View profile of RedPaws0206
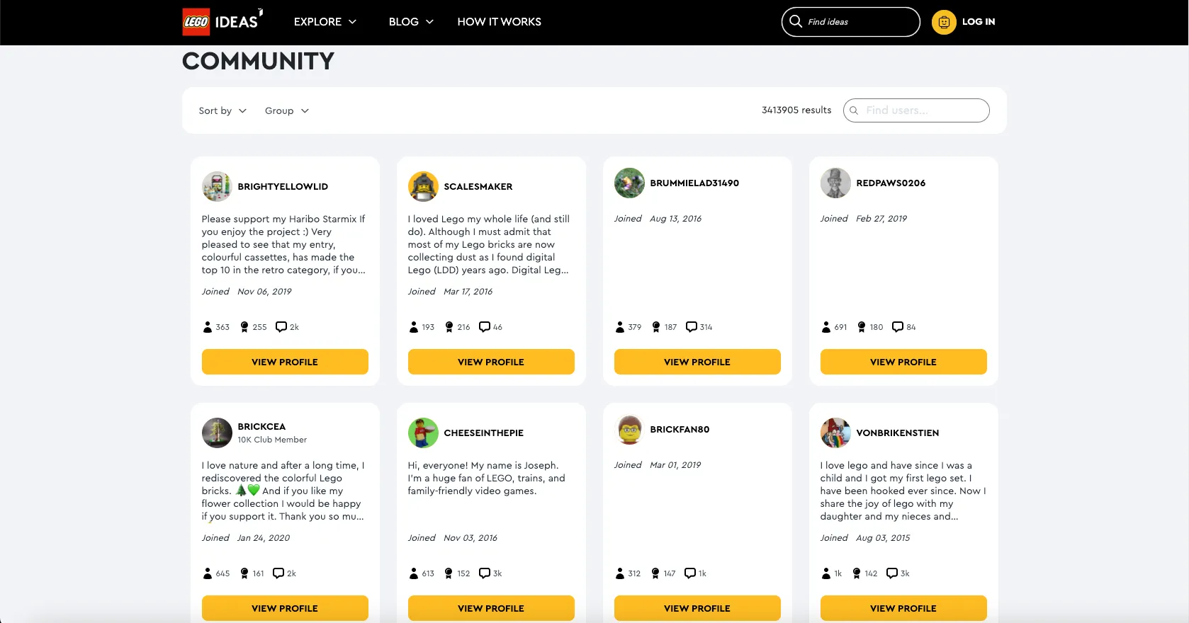The height and width of the screenshot is (623, 1189). pos(903,362)
